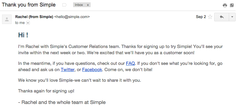Print the email using the printer icon

(x=225, y=5)
